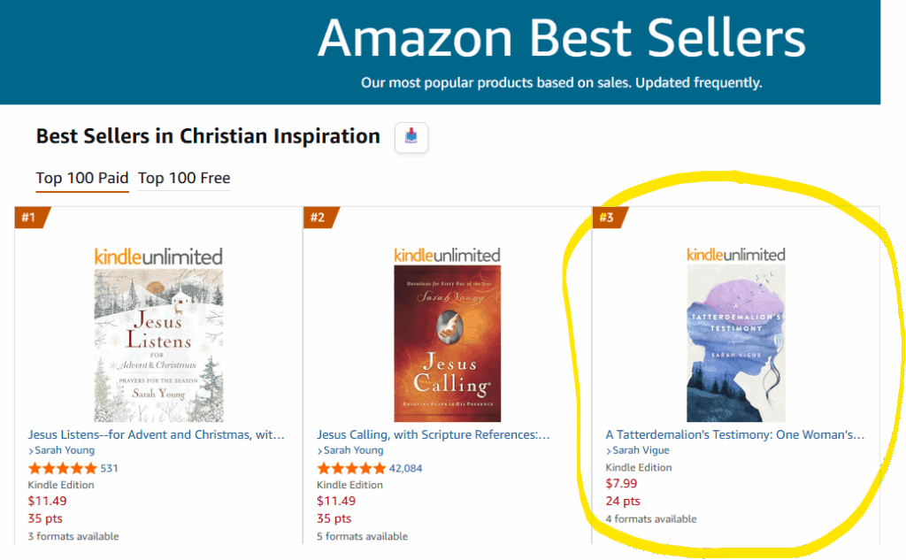Click the Kindle Unlimited logo on Jesus Calling
Image resolution: width=906 pixels, height=560 pixels.
448,254
